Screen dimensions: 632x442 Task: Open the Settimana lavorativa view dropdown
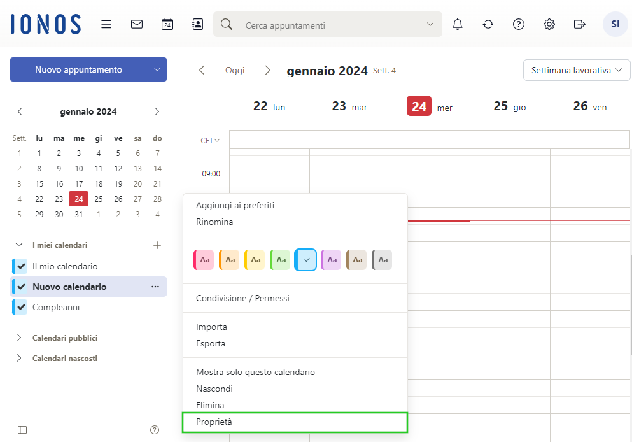[x=577, y=70]
